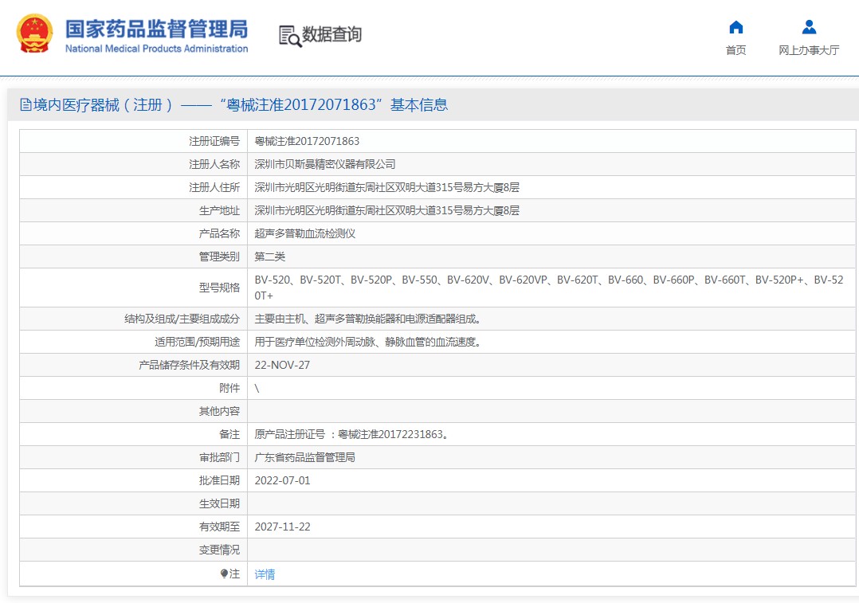This screenshot has width=859, height=603.
Task: Click approving department 广东省药品监督管理局
Action: (304, 457)
